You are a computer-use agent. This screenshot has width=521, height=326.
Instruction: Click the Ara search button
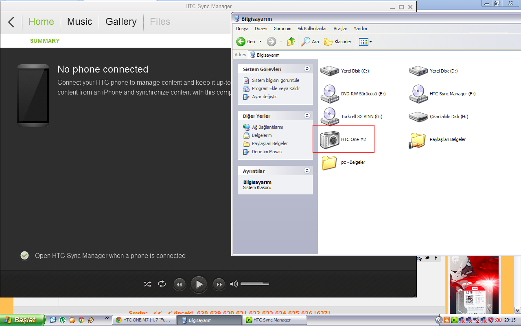(x=310, y=42)
